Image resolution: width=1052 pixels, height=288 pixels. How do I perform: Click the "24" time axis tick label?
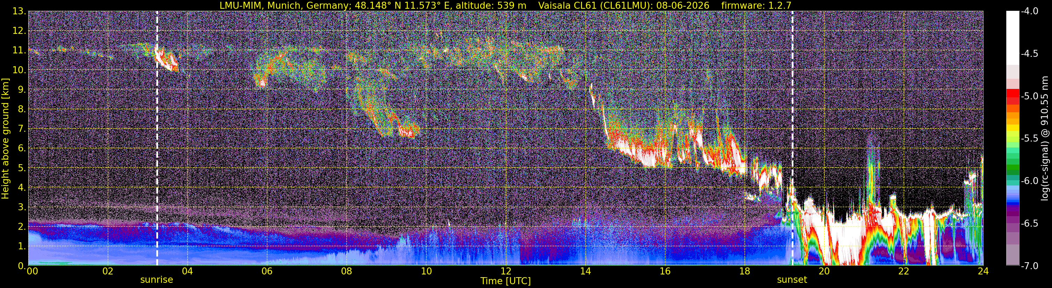(983, 271)
